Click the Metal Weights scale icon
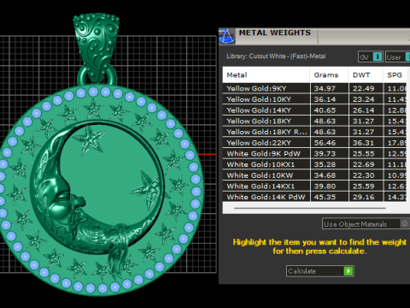This screenshot has height=308, width=410. (x=227, y=37)
